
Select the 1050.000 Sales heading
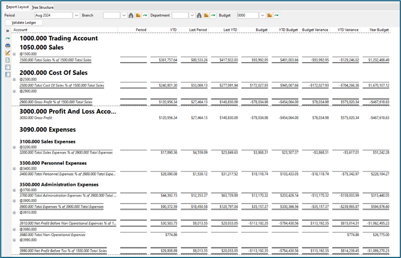(x=41, y=48)
